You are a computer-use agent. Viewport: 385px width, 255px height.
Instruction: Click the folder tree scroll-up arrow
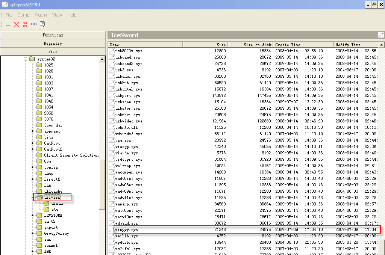(102, 59)
